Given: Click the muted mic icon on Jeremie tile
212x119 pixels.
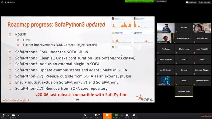Looking at the screenshot, I should (x=176, y=74).
